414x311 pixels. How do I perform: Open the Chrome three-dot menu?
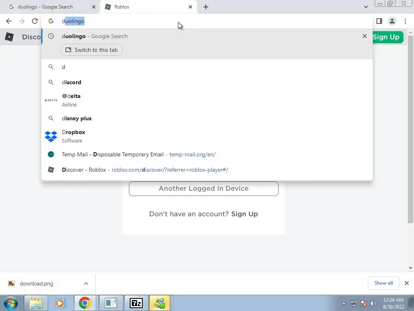pyautogui.click(x=405, y=21)
